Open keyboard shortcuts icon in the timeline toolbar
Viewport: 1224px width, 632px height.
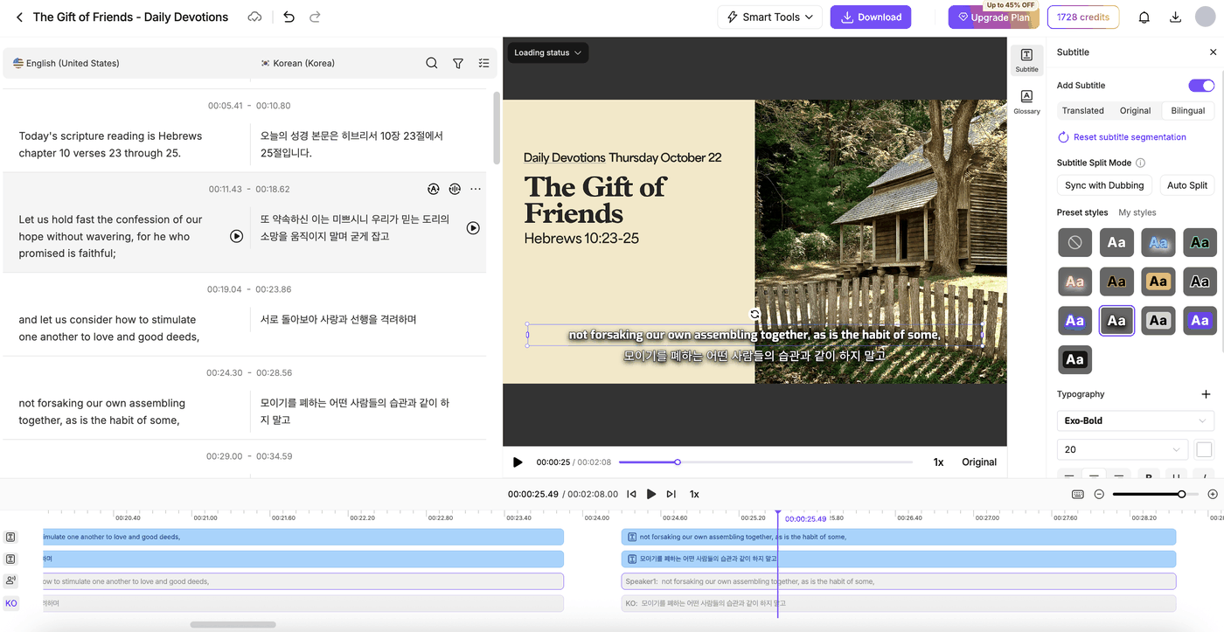(1078, 494)
